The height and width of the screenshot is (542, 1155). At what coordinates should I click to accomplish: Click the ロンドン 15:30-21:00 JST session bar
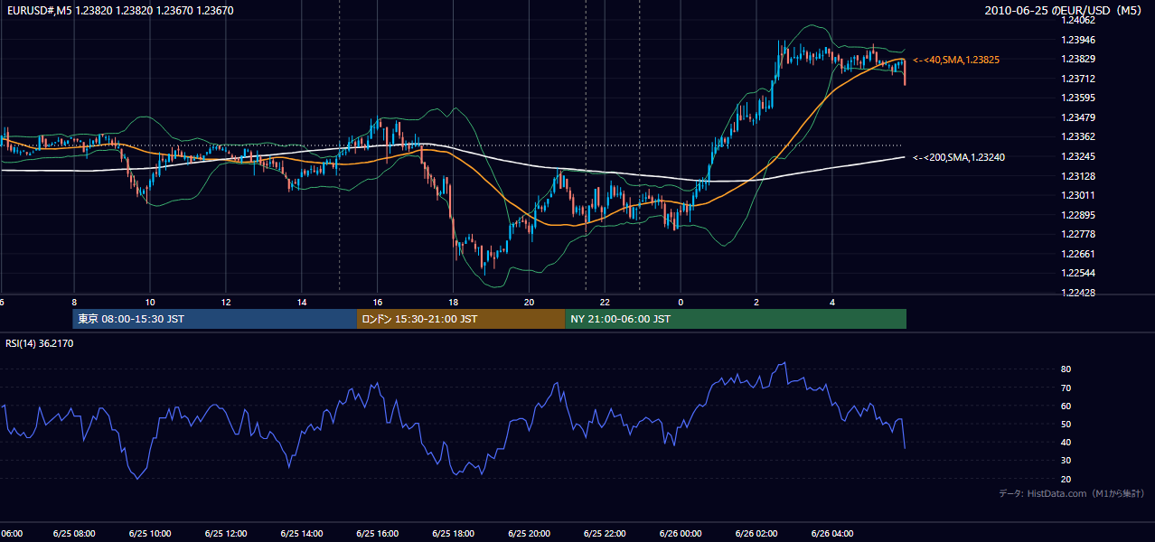[461, 319]
